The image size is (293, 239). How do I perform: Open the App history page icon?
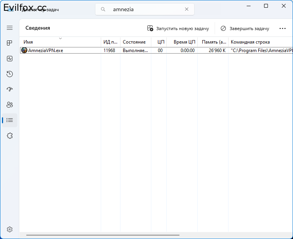(x=10, y=74)
